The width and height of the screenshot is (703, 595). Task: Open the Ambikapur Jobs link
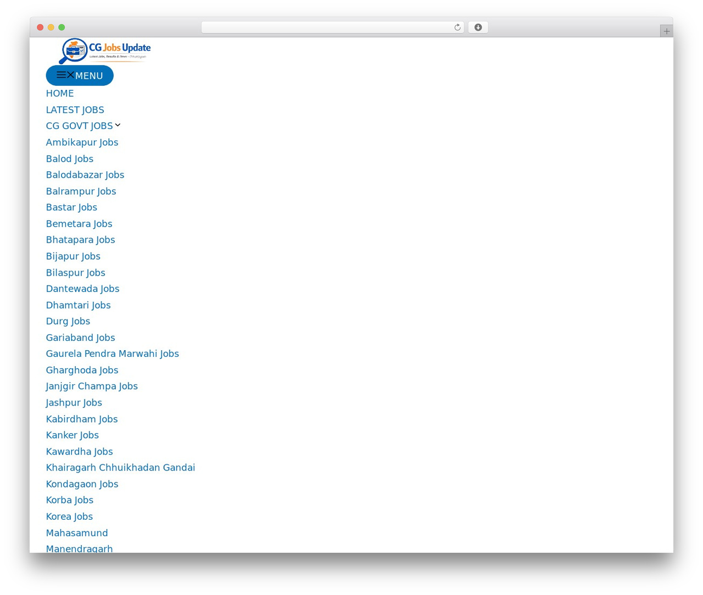click(x=82, y=142)
